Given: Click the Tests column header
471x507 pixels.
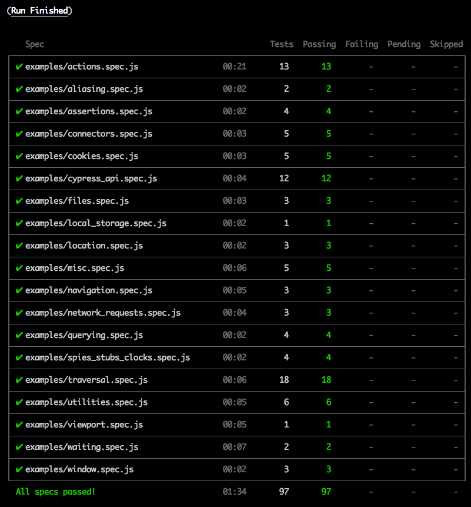Looking at the screenshot, I should point(282,44).
